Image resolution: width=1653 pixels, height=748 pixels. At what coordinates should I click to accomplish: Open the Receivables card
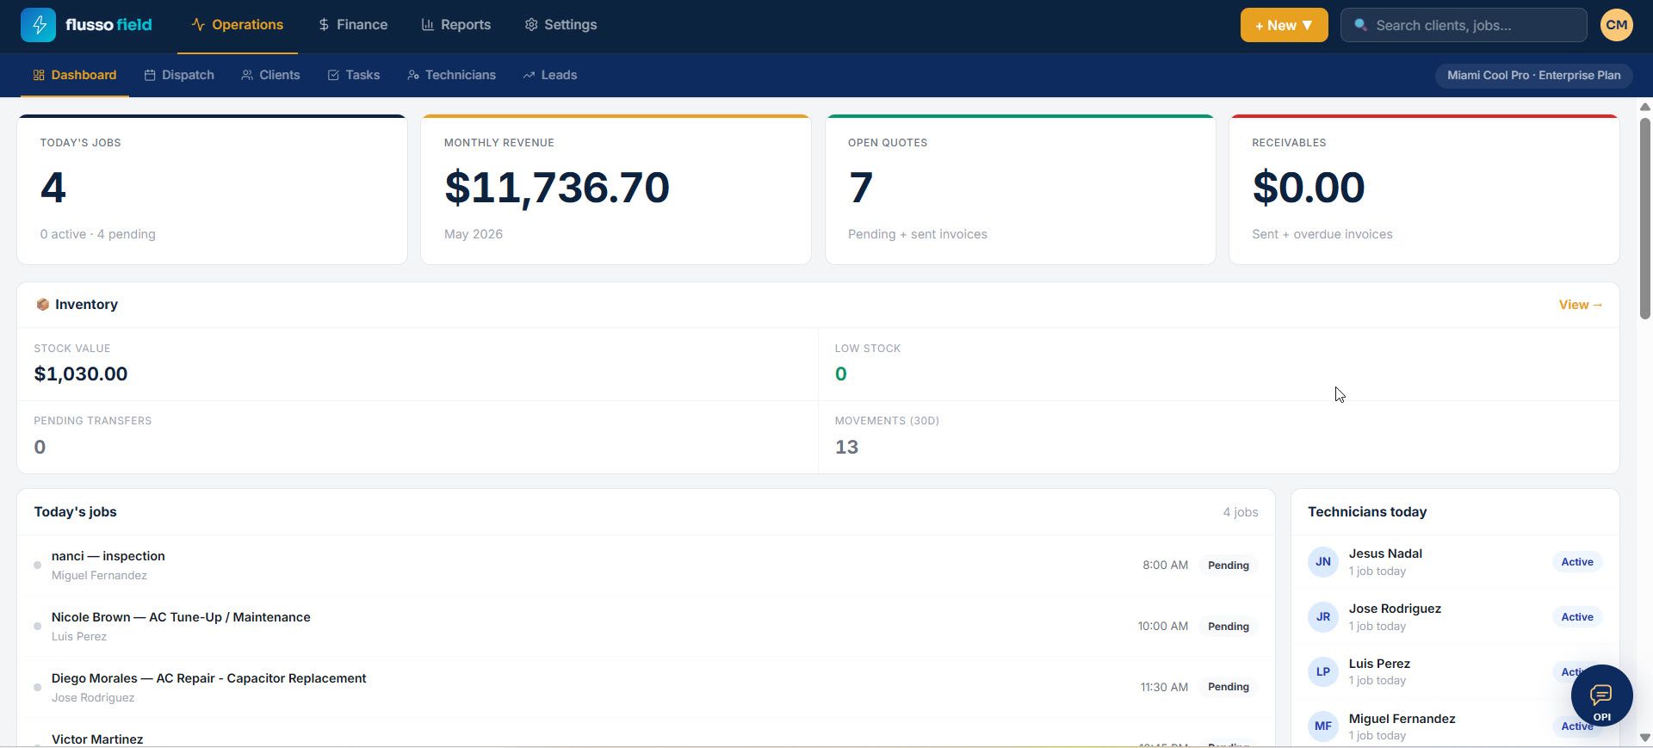(1424, 189)
